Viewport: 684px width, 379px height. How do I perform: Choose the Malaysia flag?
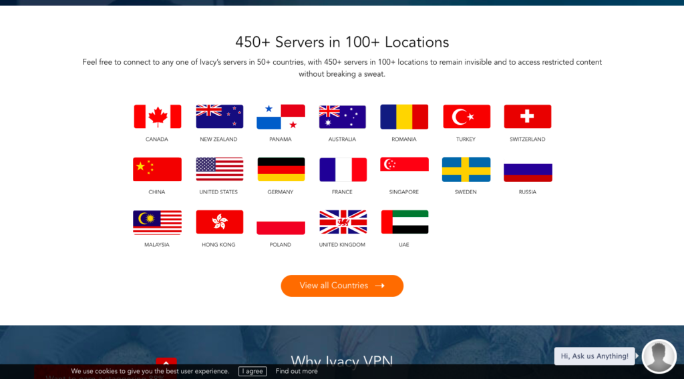[158, 222]
